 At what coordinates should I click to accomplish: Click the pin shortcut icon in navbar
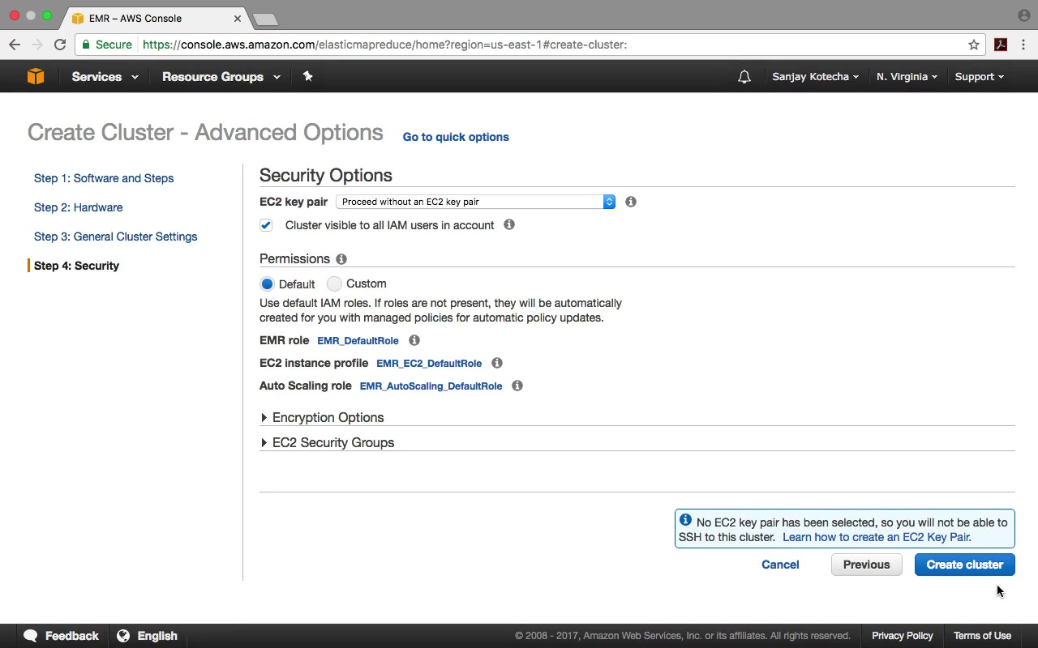click(x=307, y=76)
